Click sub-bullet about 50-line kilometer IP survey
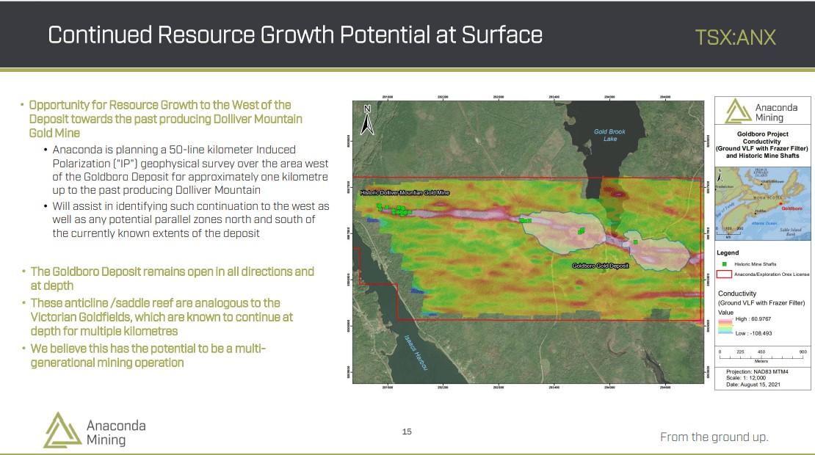Screen dimensions: 815x455 point(190,170)
